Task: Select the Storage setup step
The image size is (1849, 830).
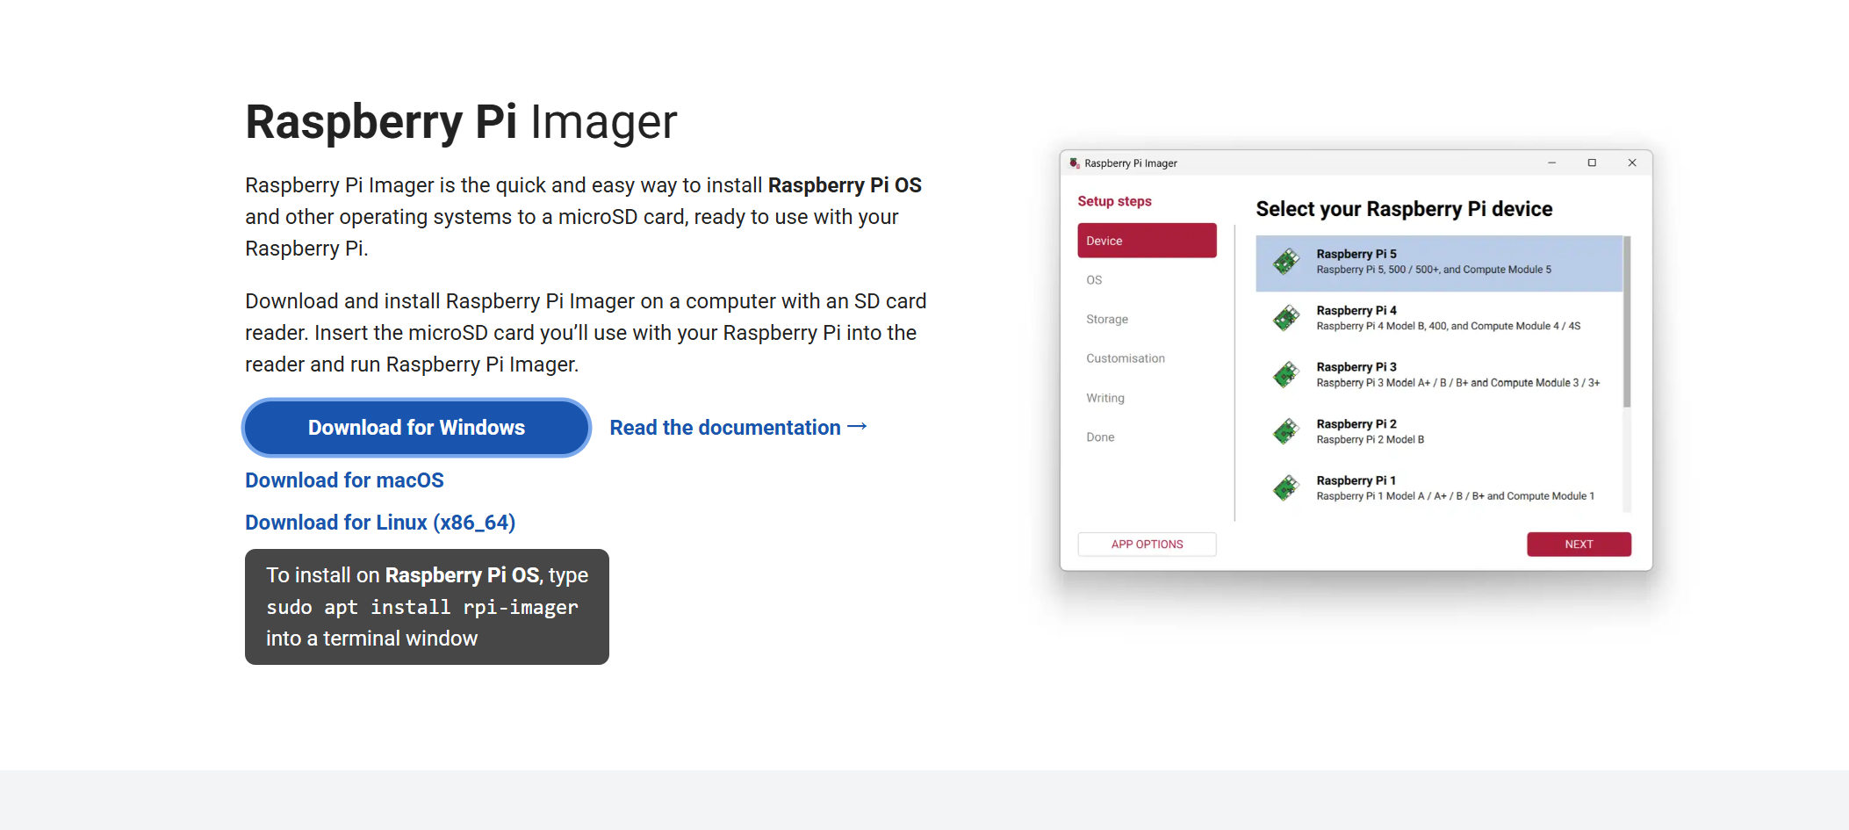Action: pos(1107,320)
